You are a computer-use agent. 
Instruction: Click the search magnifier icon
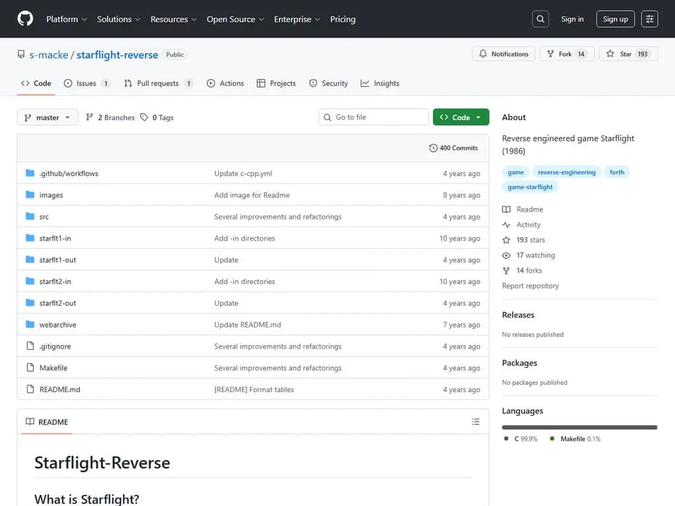coord(541,19)
